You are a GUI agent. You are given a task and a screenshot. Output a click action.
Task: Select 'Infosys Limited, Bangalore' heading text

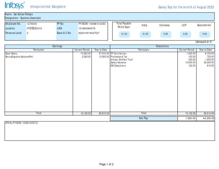pos(48,7)
